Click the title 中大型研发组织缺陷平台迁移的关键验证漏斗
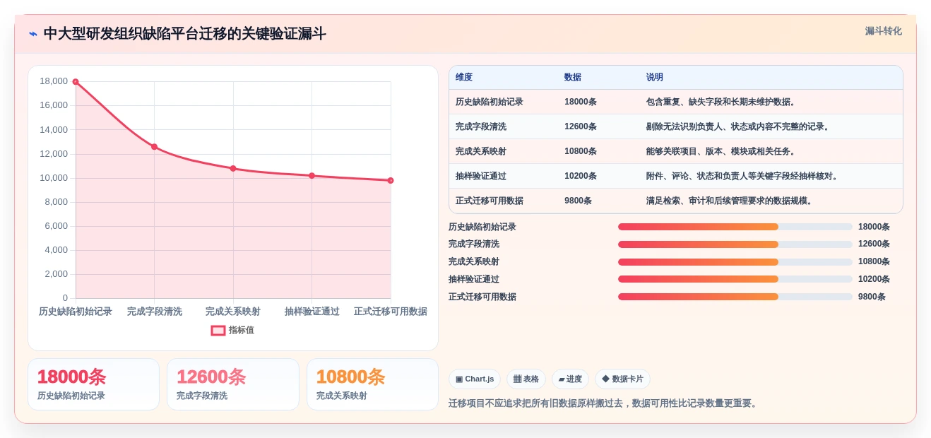Screen dimensions: 931x438 (185, 34)
